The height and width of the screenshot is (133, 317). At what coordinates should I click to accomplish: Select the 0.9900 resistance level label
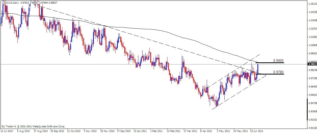(x=278, y=60)
